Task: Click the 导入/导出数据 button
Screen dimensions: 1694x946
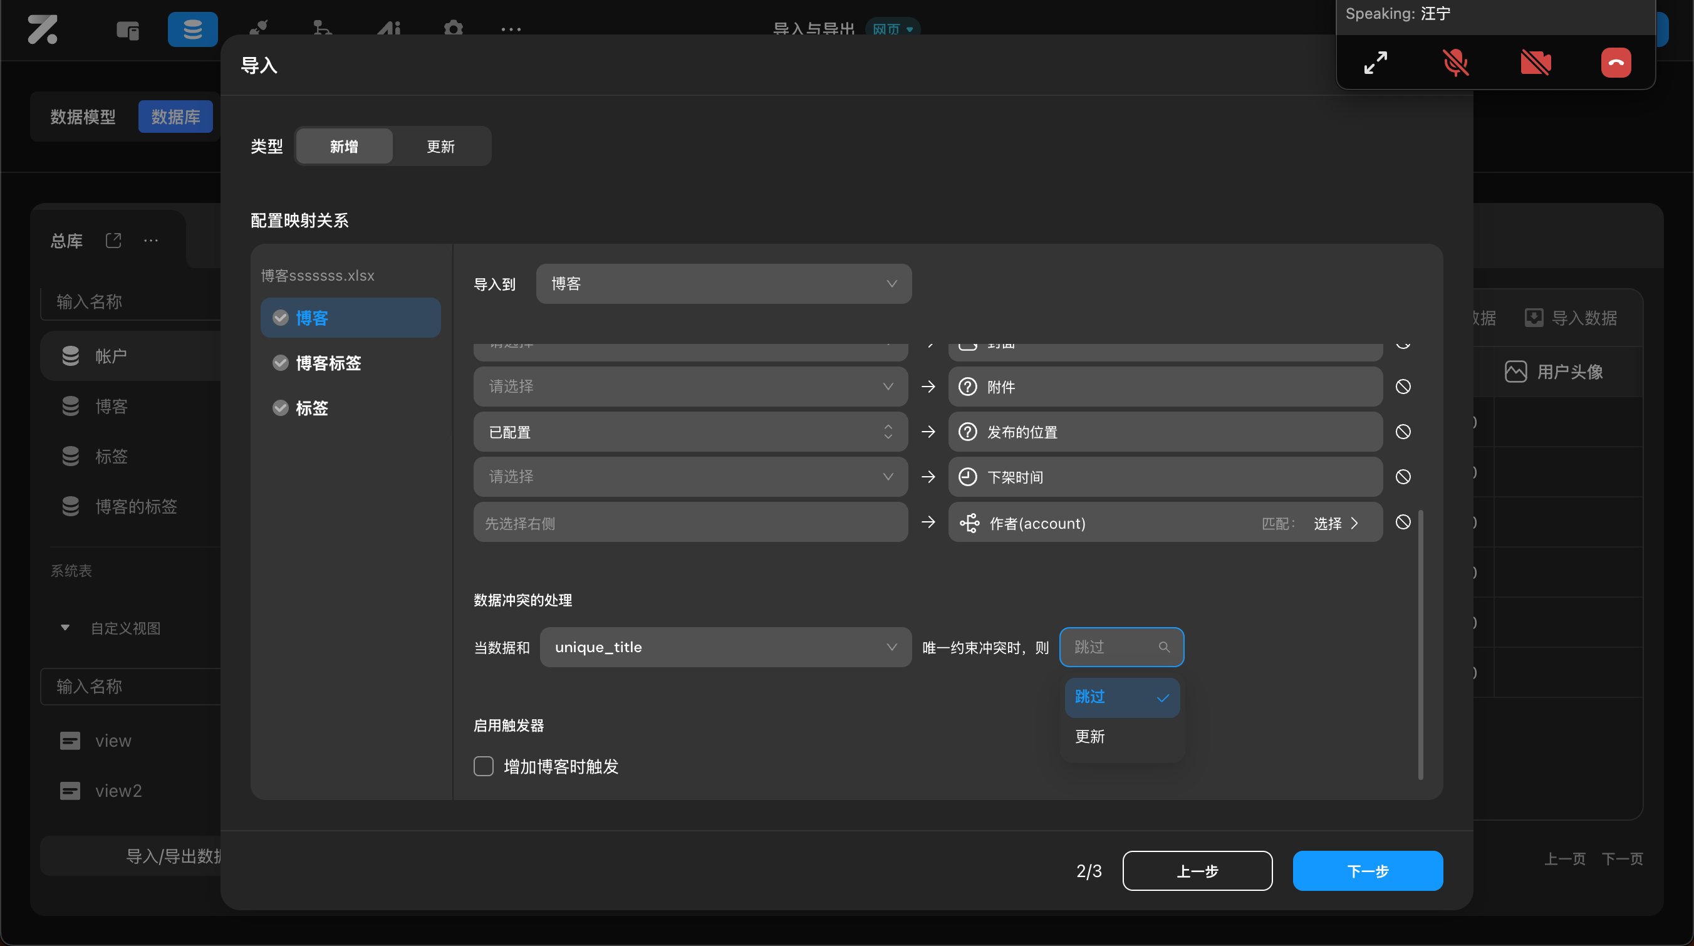Action: (132, 856)
